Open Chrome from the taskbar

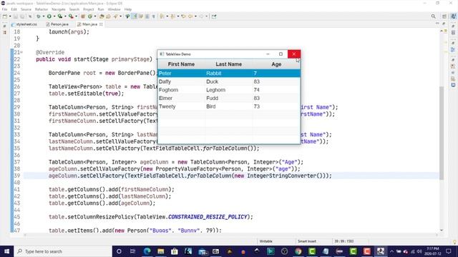coord(298,251)
